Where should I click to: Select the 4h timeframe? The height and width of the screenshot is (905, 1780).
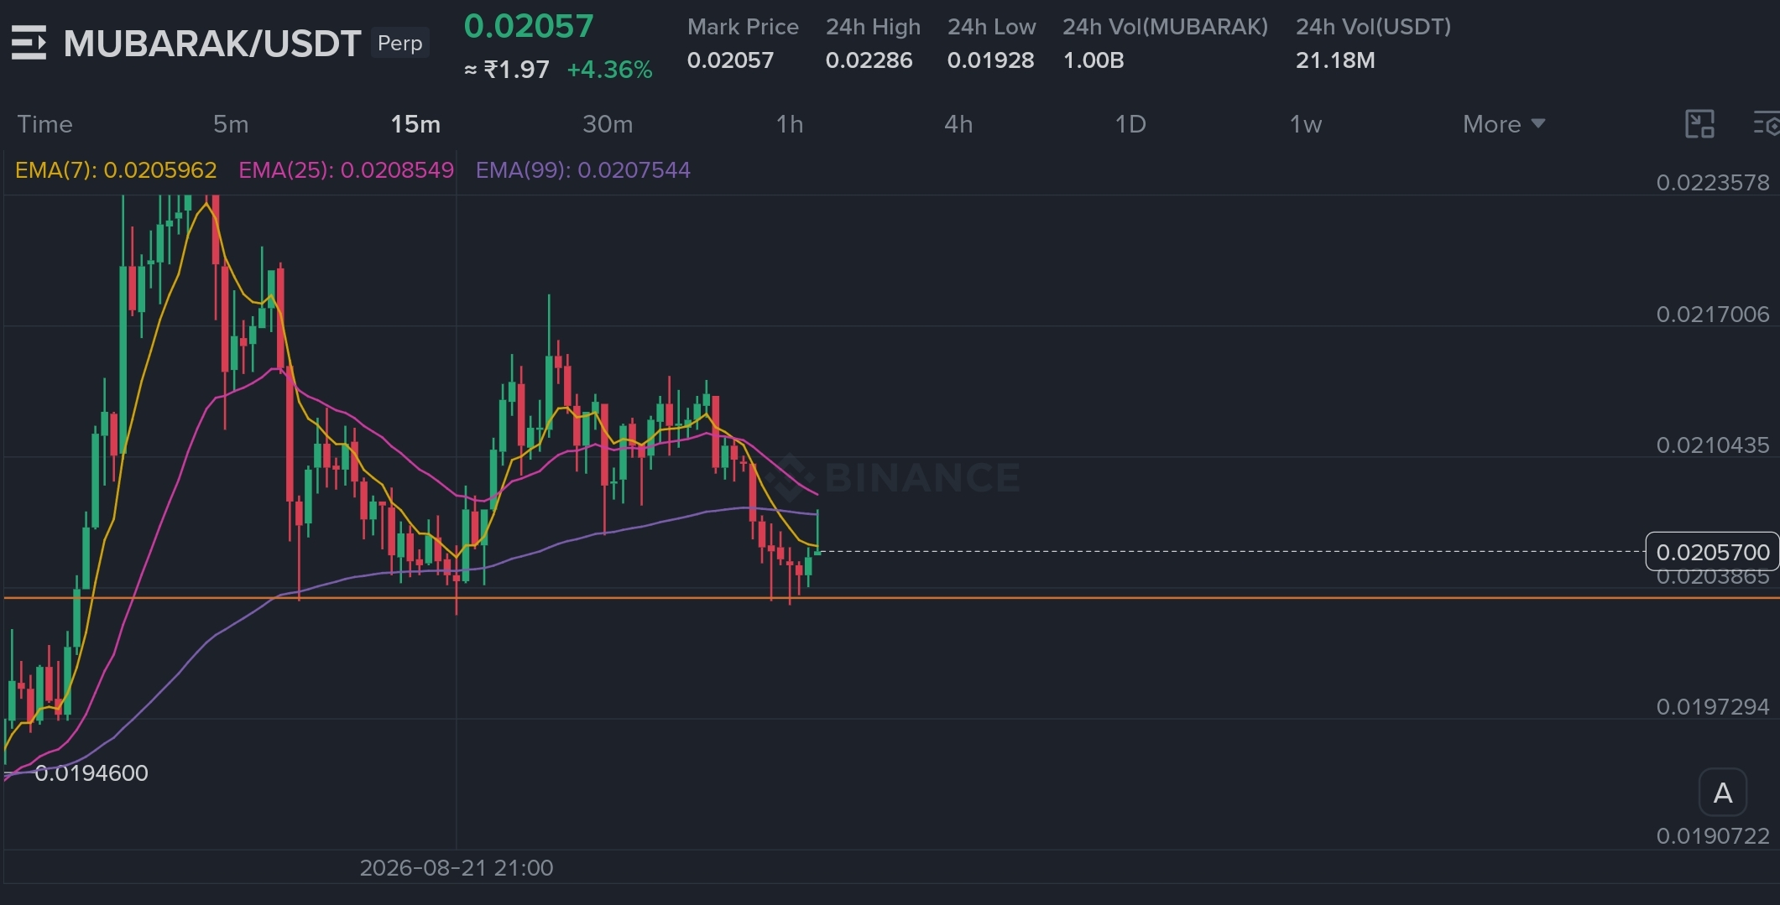click(x=958, y=124)
